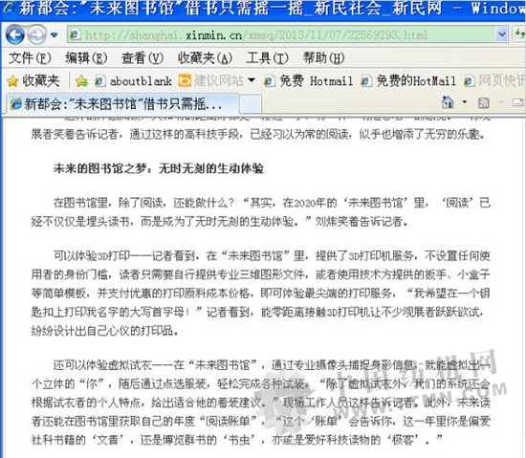Click the Forward navigation arrow button
Viewport: 526px width, 458px height.
(36, 34)
